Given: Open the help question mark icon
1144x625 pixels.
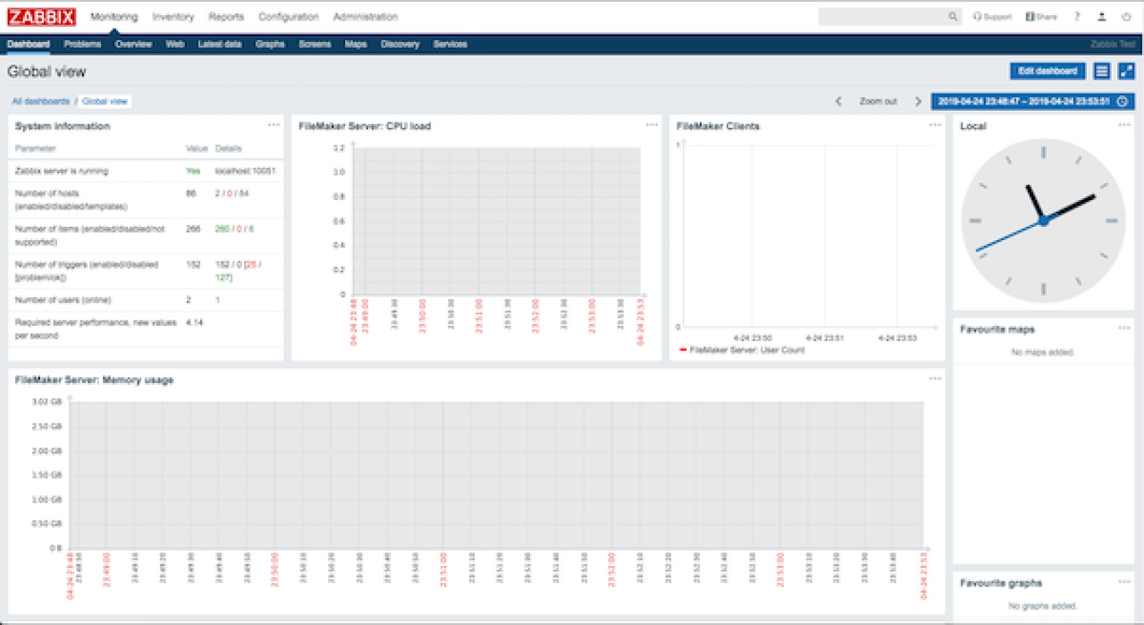Looking at the screenshot, I should (1077, 17).
